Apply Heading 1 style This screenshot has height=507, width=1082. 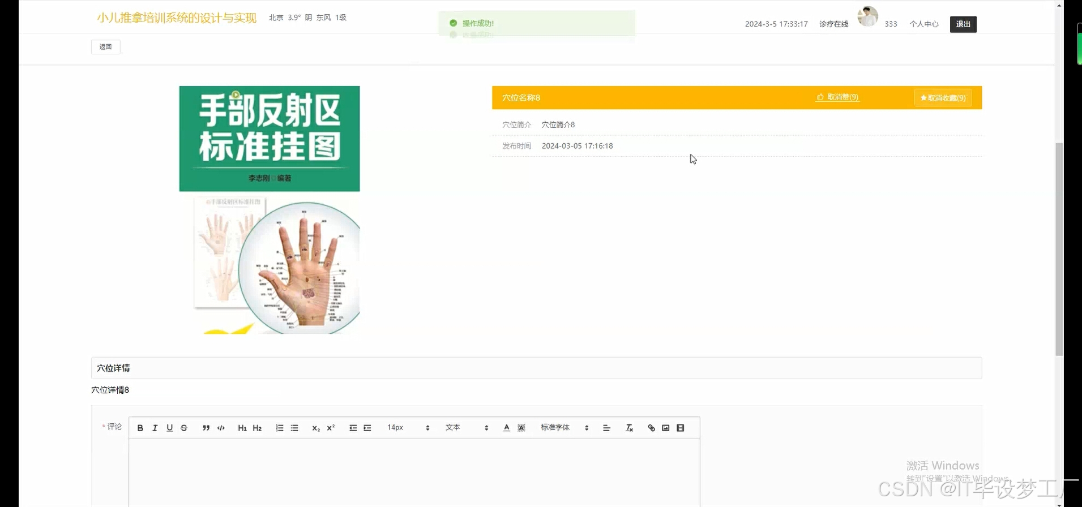(x=242, y=428)
